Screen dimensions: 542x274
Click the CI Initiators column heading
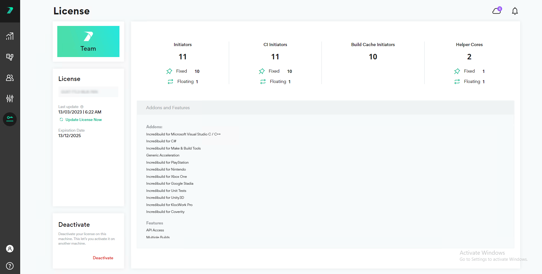275,45
